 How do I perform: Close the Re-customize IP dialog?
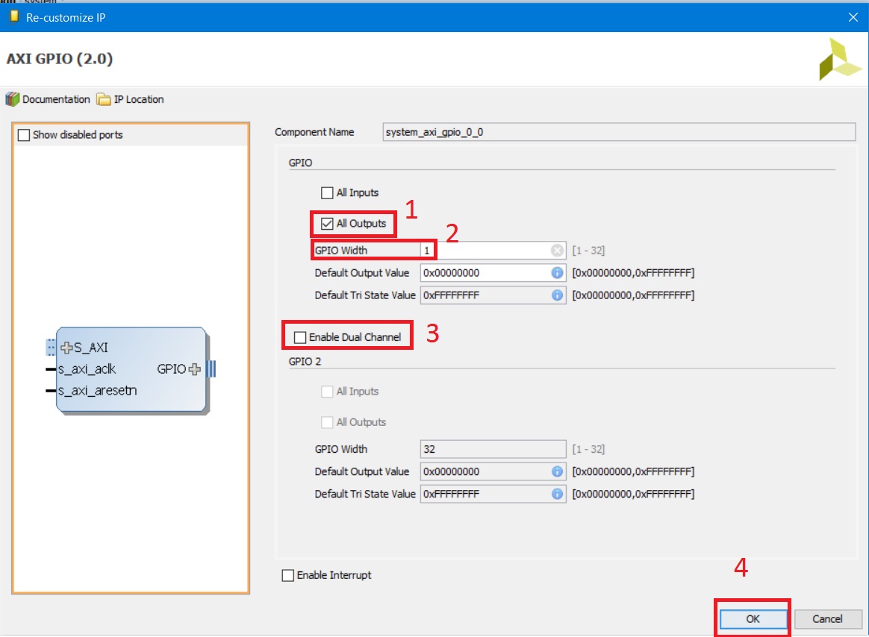coord(853,16)
